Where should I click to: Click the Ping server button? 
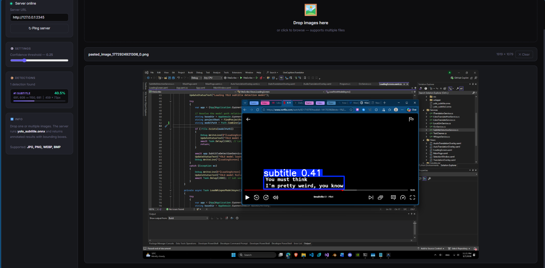pos(39,28)
